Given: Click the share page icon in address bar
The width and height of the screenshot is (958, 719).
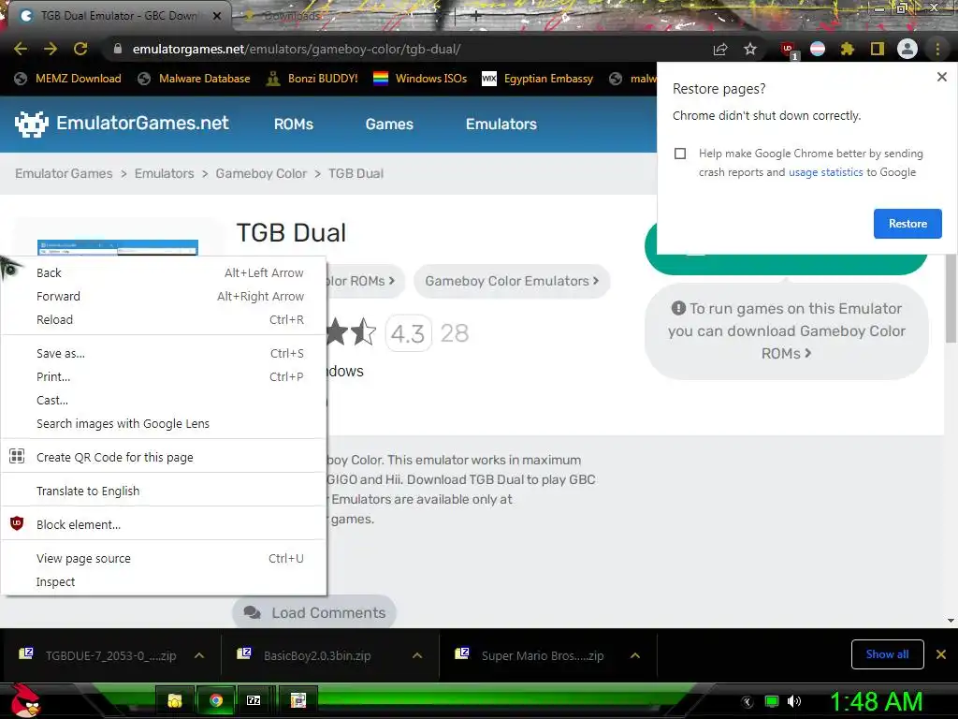Looking at the screenshot, I should coord(720,49).
